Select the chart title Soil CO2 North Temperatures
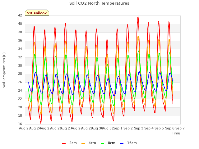 point(99,3)
